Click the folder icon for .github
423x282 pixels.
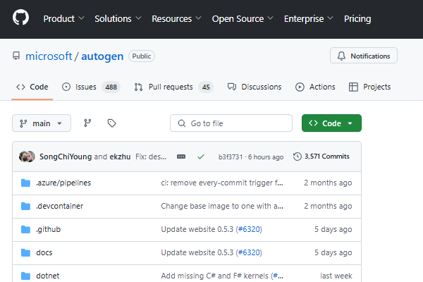tap(25, 229)
